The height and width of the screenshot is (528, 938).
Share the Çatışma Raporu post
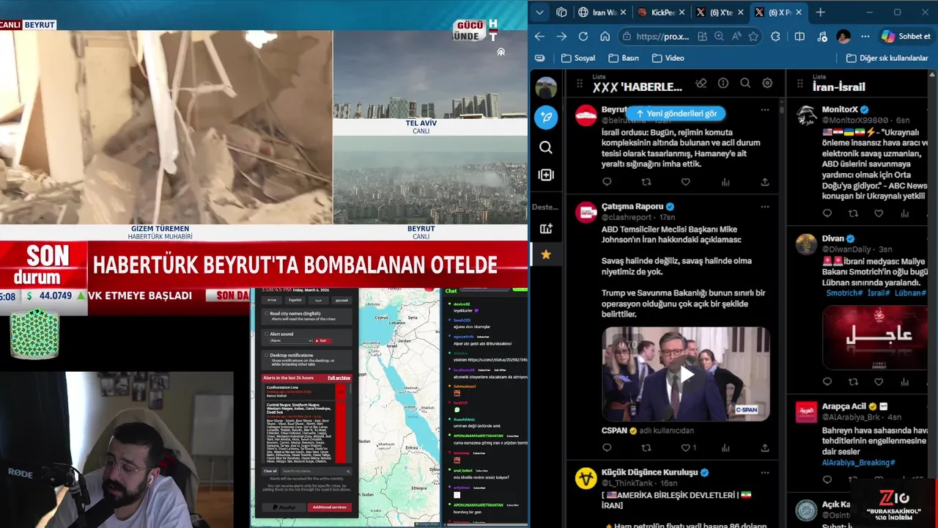[x=765, y=447]
